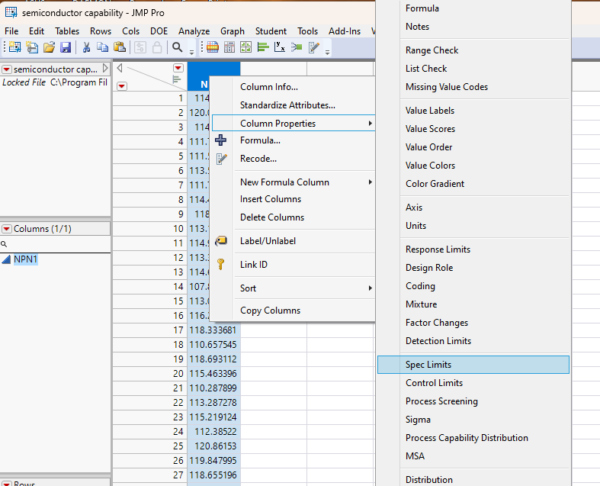Click the Recode pencil toolbar icon
Viewport: 600px width, 486px height.
[314, 47]
